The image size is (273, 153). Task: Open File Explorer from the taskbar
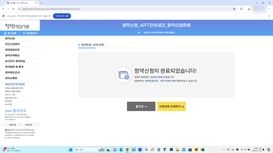point(177,150)
